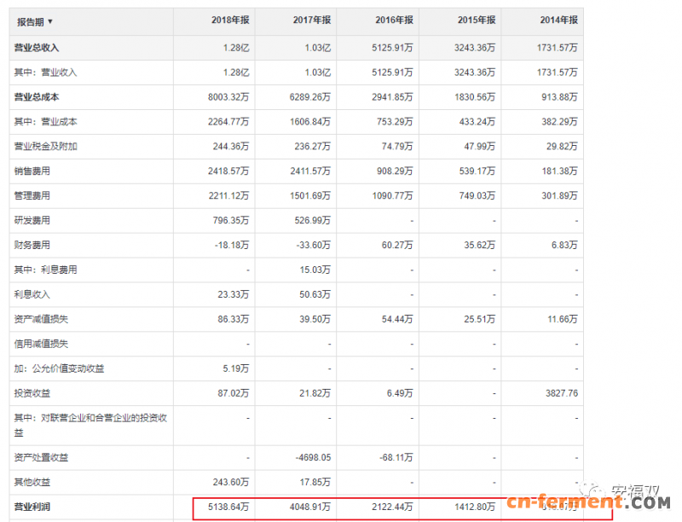Open the 报告期 dropdown arrow

pos(50,21)
